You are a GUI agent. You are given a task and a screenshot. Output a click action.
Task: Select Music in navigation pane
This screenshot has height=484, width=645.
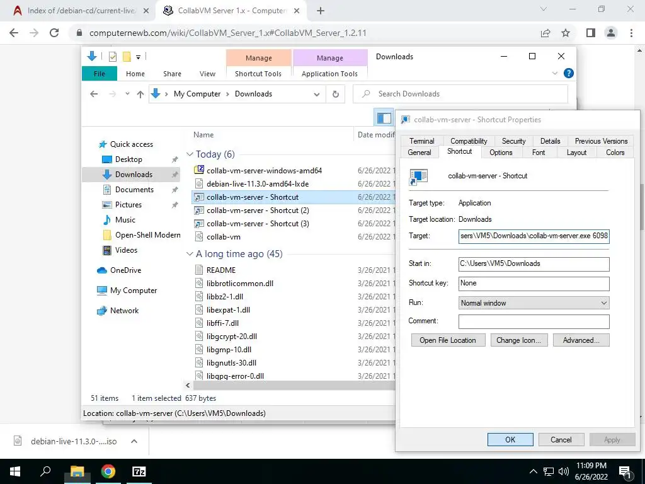pyautogui.click(x=125, y=220)
